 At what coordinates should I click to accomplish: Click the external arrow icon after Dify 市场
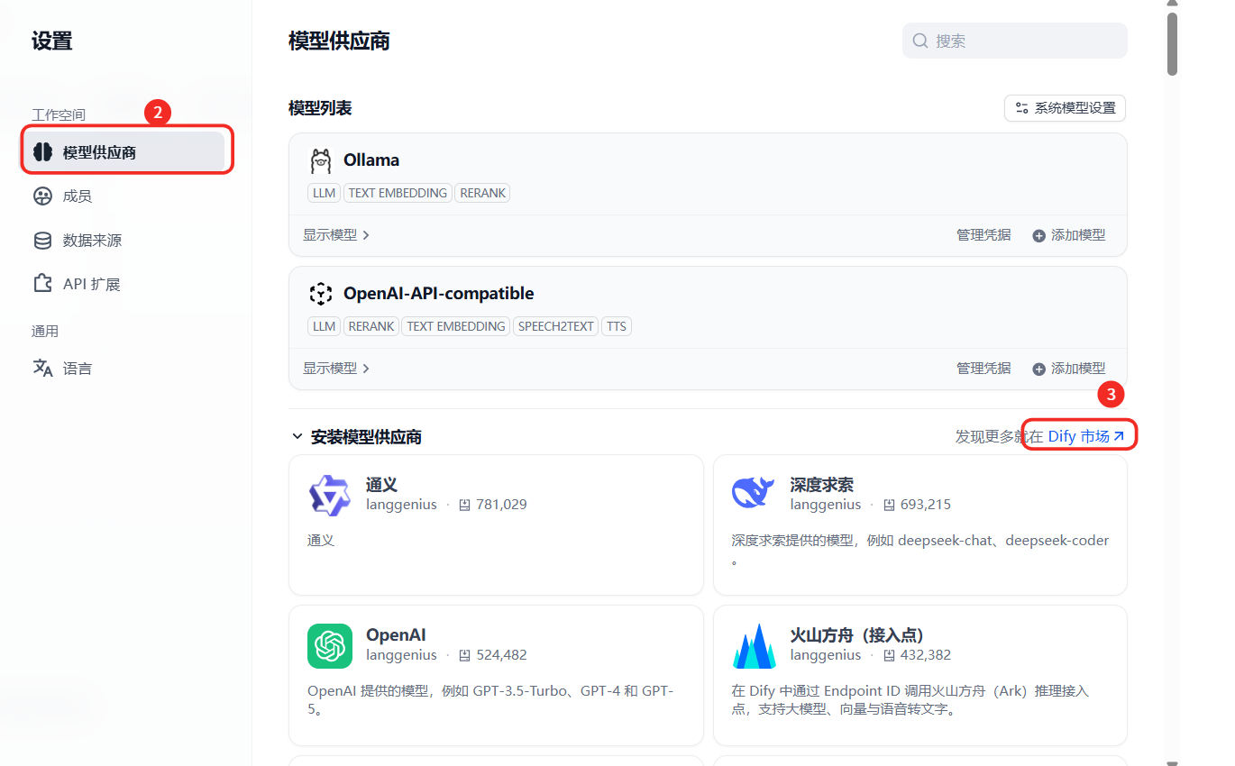1120,436
